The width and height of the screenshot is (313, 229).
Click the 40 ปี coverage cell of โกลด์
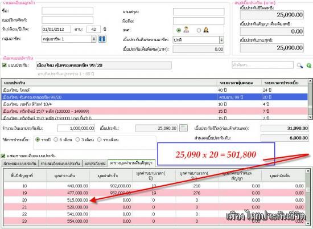pyautogui.click(x=240, y=90)
